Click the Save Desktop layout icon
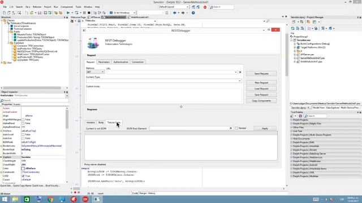The height and width of the screenshot is (203, 362). (x=193, y=7)
